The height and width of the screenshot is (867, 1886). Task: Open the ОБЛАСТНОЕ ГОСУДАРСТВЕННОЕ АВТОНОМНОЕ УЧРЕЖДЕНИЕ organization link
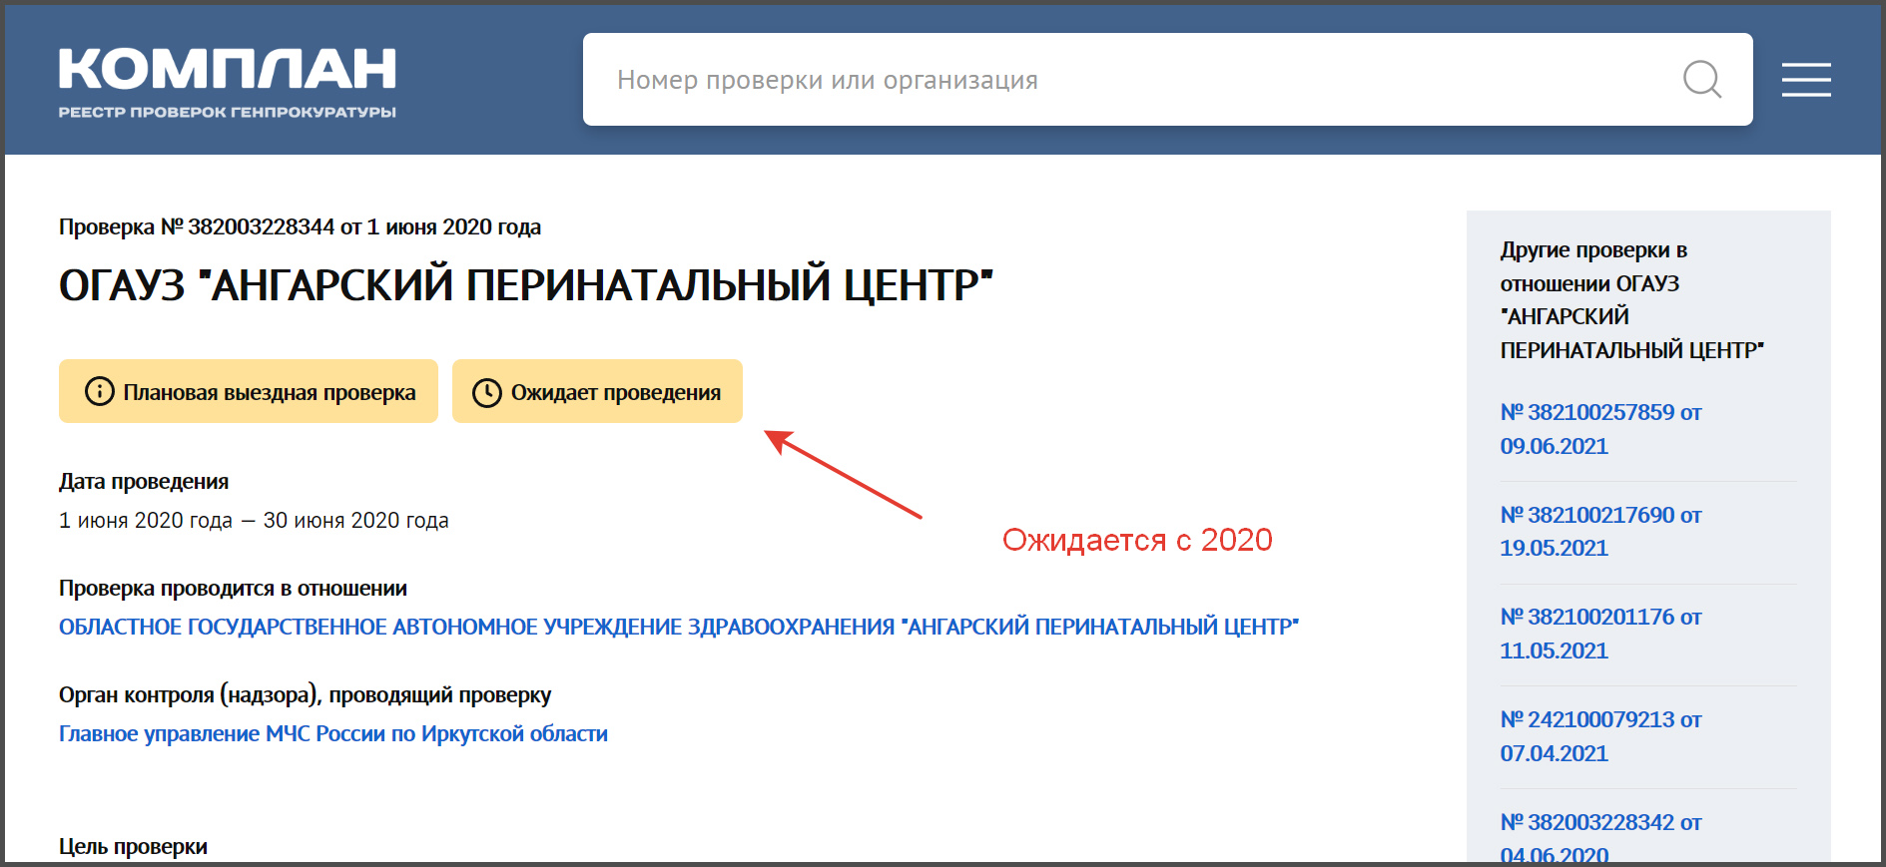pyautogui.click(x=679, y=627)
